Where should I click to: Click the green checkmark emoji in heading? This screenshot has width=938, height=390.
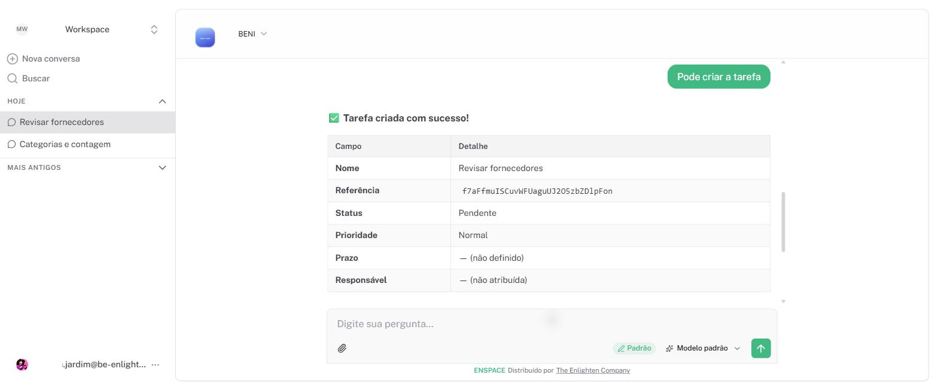tap(334, 118)
